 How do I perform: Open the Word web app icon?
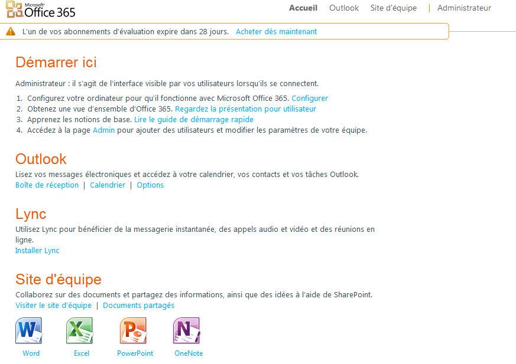tap(28, 330)
